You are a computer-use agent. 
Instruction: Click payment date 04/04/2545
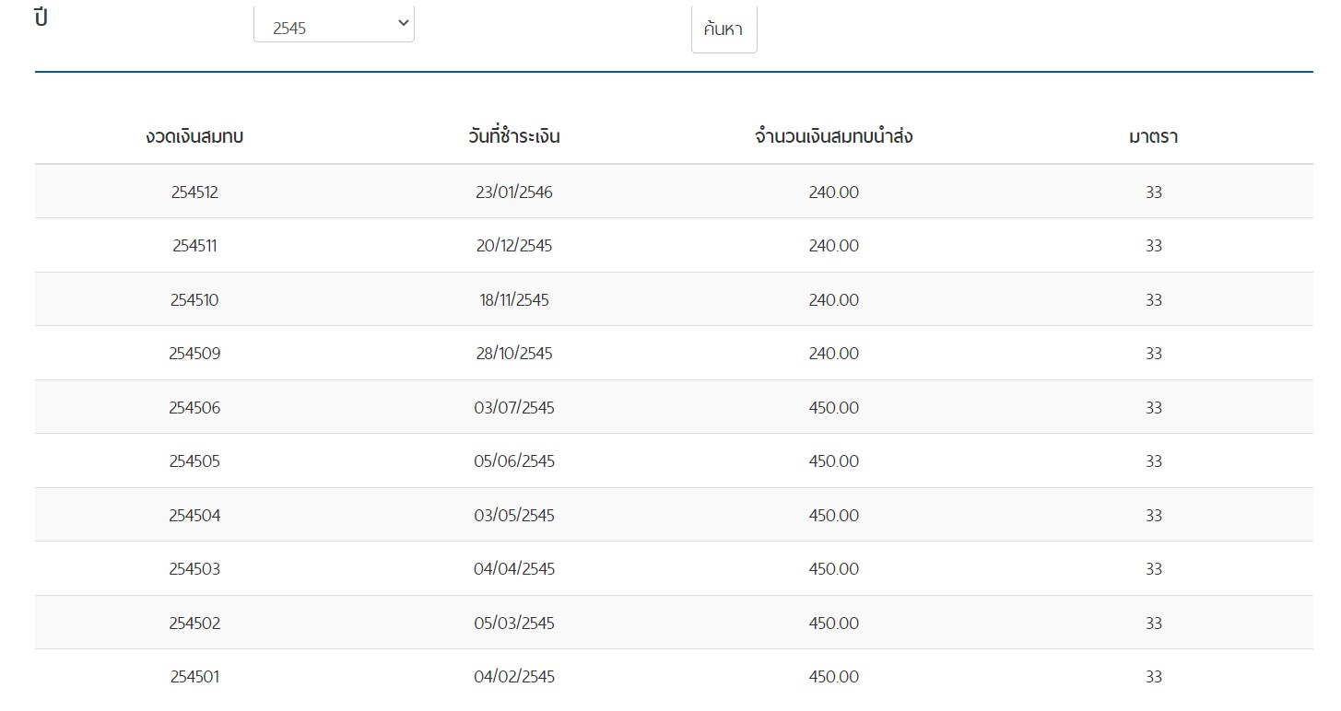tap(514, 569)
